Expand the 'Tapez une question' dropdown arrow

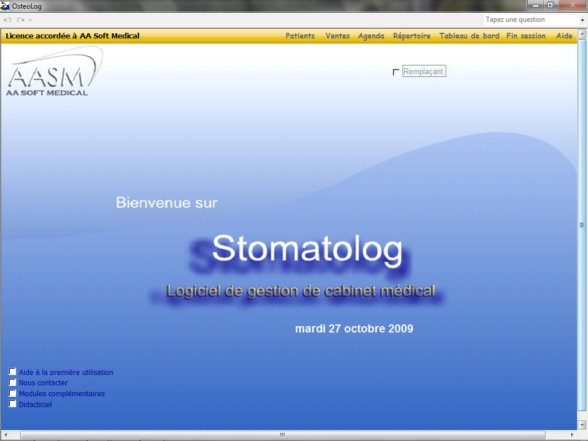click(x=582, y=20)
